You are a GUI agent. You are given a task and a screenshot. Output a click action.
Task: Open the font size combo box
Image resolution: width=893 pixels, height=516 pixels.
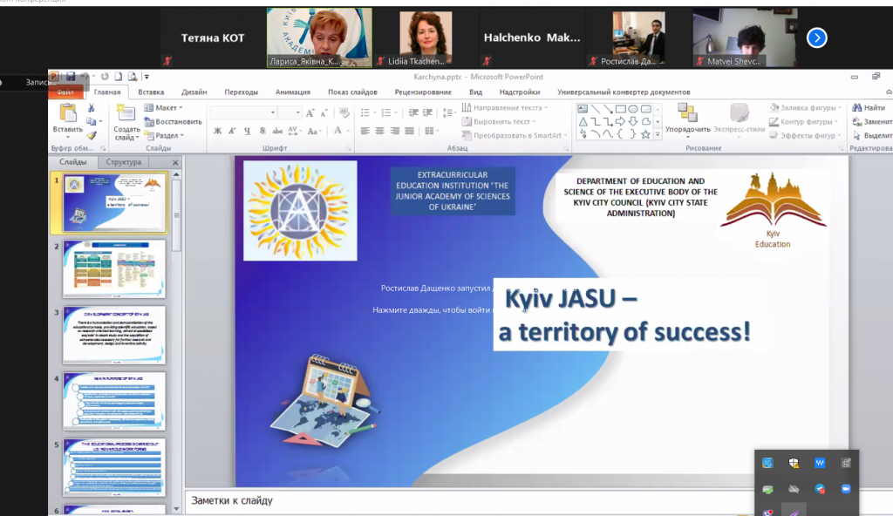[x=290, y=112]
